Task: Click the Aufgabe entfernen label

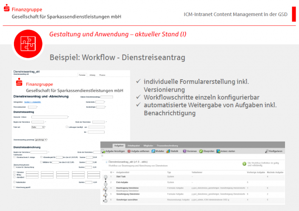Action: (x=140, y=151)
